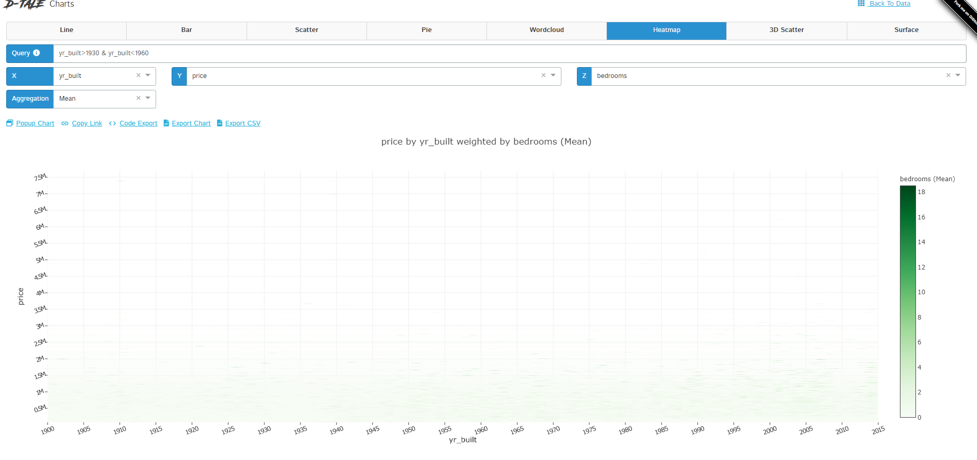Screen dimensions: 977x460
Task: Click the Export CSV file icon
Action: (x=220, y=123)
